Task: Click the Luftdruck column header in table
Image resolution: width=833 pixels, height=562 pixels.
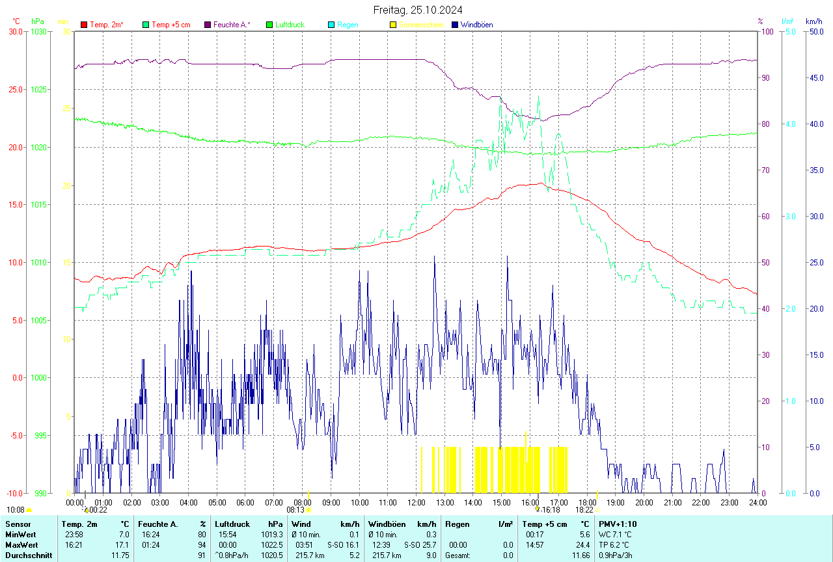Action: (x=232, y=524)
